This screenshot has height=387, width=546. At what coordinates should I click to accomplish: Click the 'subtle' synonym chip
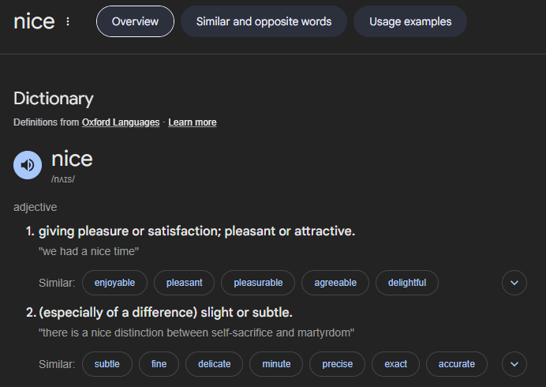[107, 363]
